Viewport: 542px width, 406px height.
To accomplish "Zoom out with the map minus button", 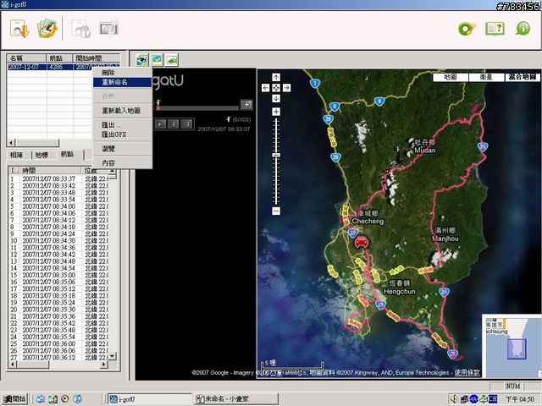I will click(276, 211).
